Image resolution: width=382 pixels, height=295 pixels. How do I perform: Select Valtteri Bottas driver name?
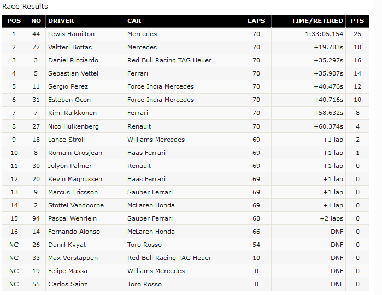click(70, 47)
